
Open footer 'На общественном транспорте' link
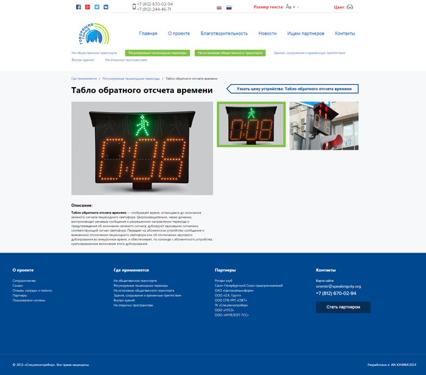pos(135,281)
